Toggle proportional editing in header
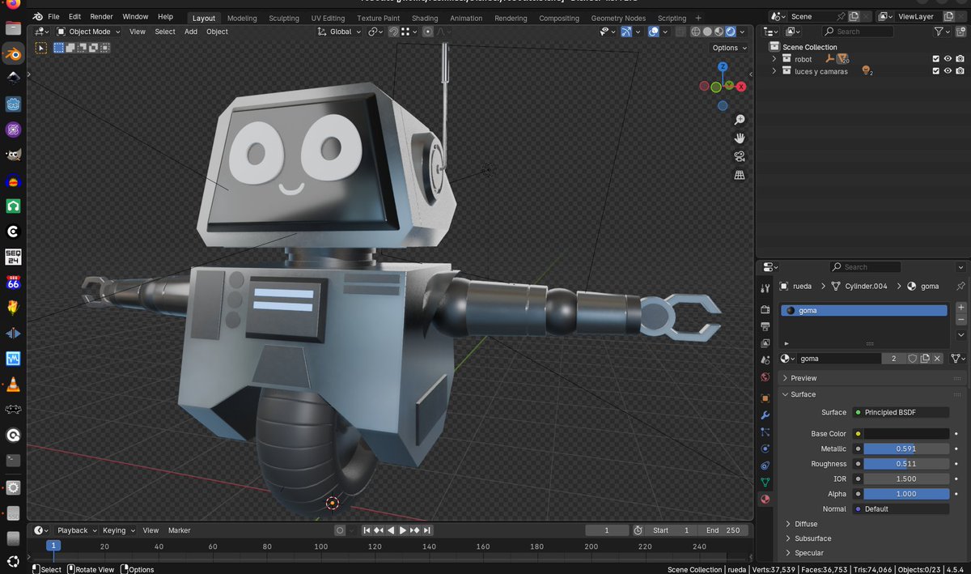 (x=428, y=32)
